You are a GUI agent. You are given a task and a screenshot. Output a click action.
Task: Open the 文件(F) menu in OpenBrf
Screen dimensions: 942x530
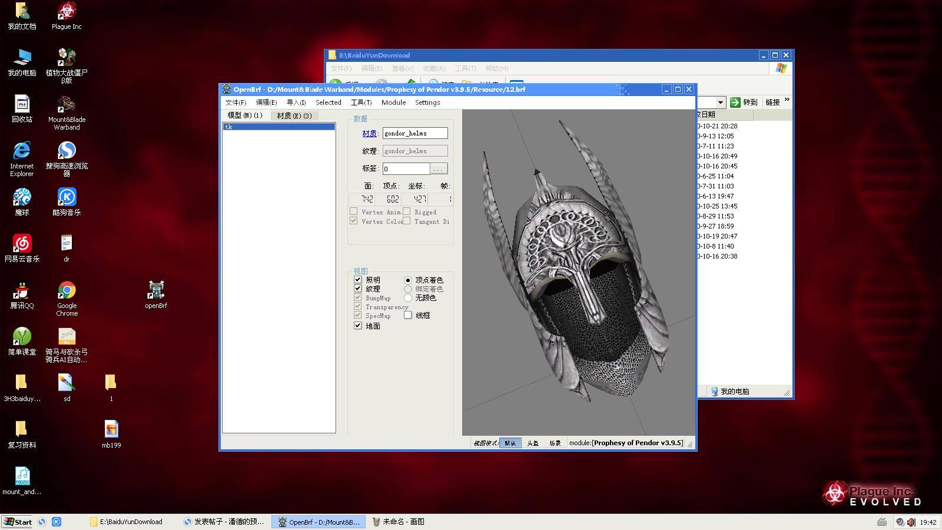point(235,102)
